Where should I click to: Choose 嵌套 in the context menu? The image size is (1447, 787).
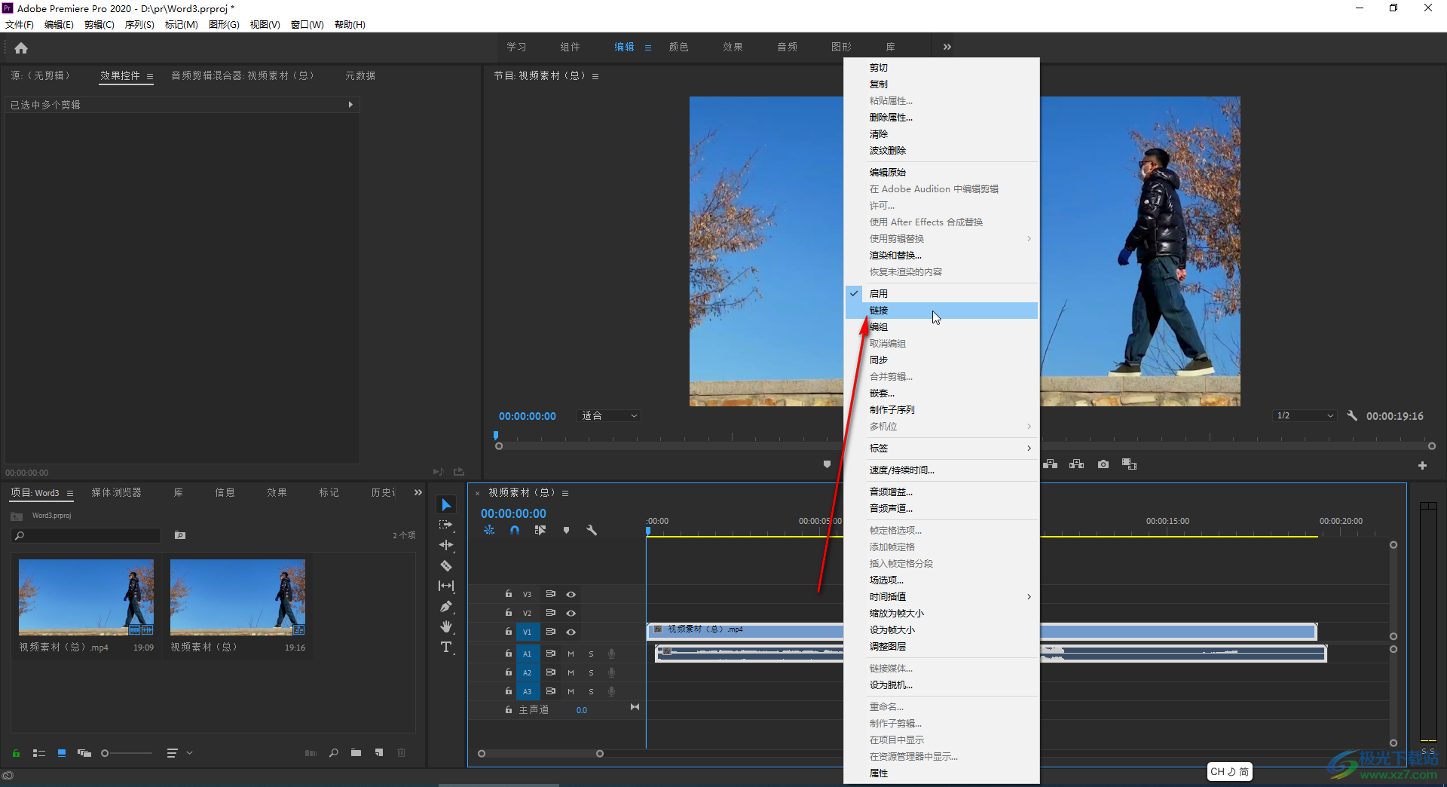click(x=941, y=393)
